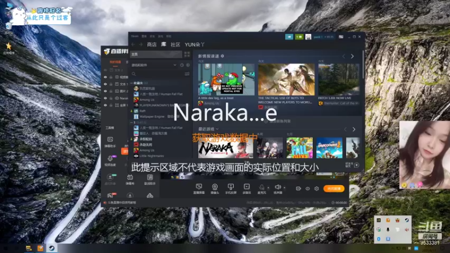Show next recent games with right arrow
The height and width of the screenshot is (253, 450).
pos(354,129)
